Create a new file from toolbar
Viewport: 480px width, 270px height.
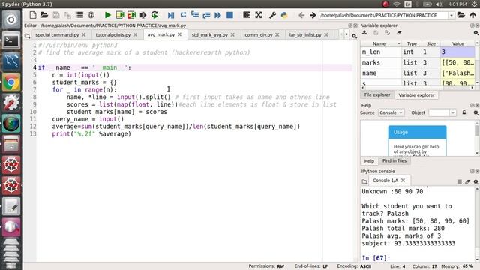click(33, 15)
